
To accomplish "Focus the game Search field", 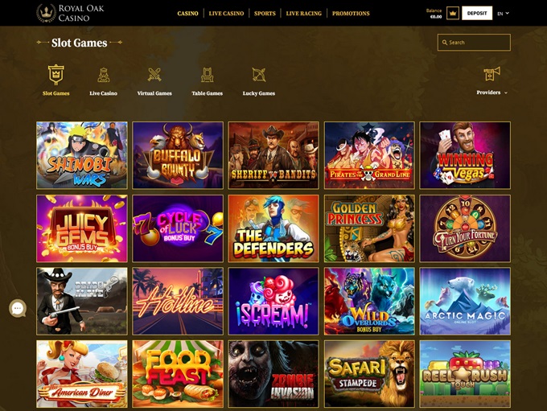I will [474, 43].
